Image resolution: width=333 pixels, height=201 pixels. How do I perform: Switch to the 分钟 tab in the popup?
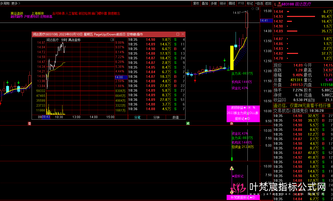tap(156, 117)
